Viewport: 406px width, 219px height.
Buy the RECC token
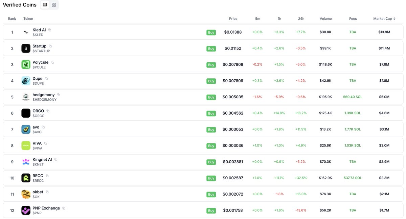tap(211, 178)
